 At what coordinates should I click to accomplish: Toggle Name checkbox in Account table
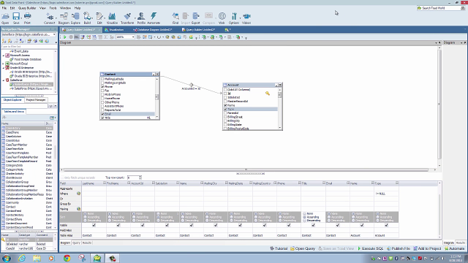(226, 105)
